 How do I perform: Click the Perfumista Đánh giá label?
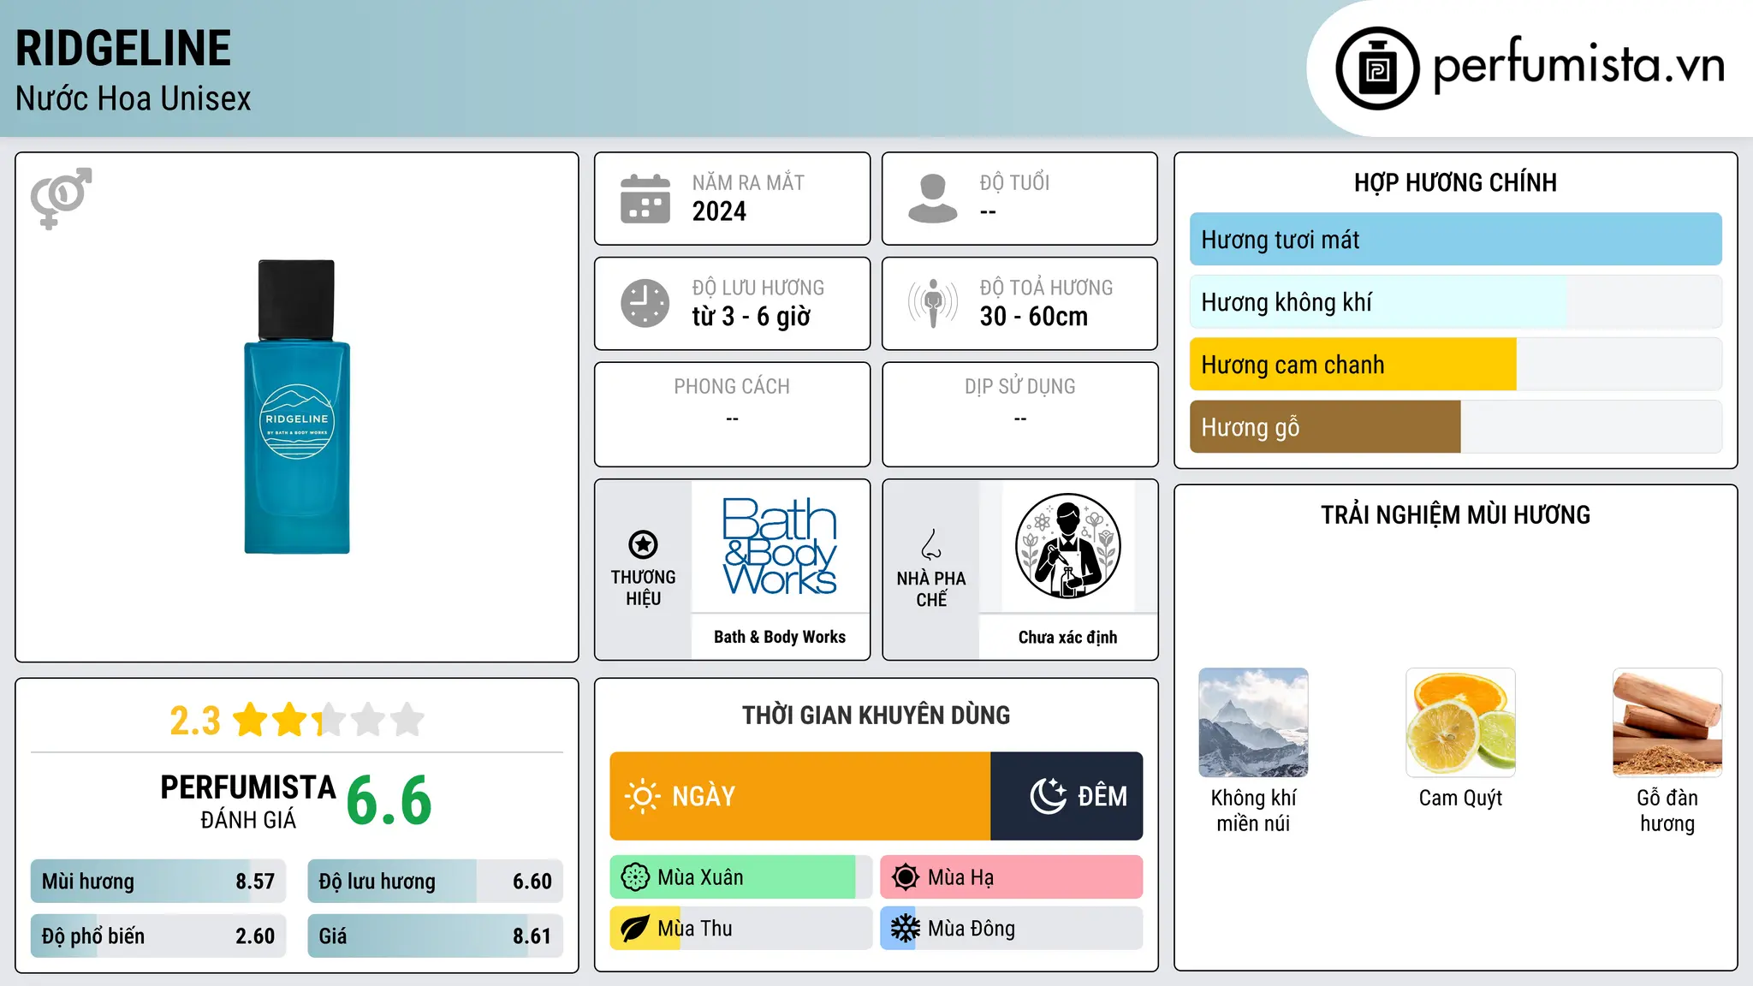pyautogui.click(x=248, y=801)
